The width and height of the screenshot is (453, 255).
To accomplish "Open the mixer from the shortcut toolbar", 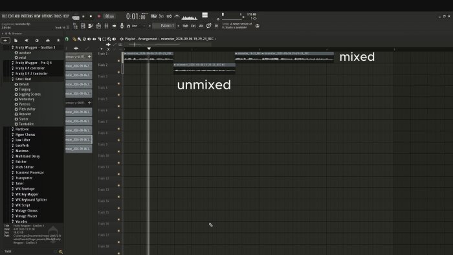I will pyautogui.click(x=106, y=26).
